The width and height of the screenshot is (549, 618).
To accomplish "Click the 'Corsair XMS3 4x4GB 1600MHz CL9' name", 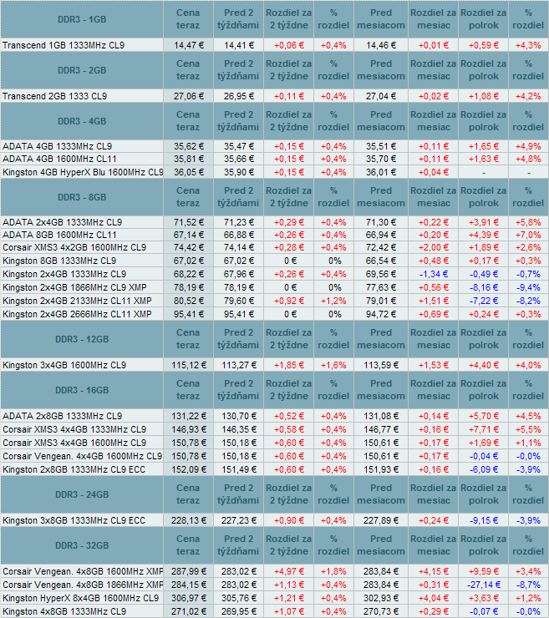I will point(74,443).
